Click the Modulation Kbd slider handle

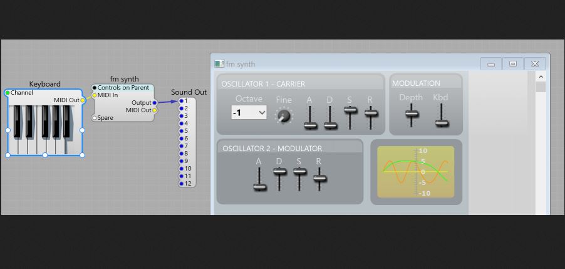click(442, 123)
